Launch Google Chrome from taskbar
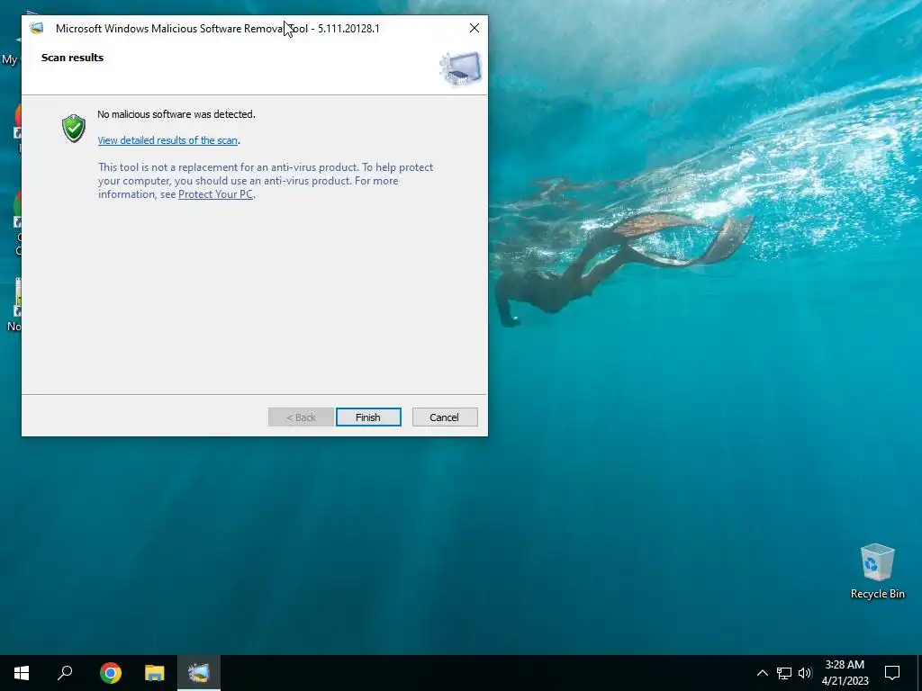 pyautogui.click(x=111, y=673)
